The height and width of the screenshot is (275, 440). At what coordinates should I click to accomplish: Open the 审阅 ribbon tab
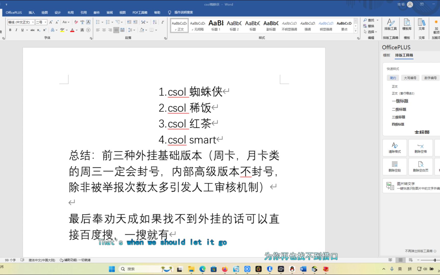(109, 12)
